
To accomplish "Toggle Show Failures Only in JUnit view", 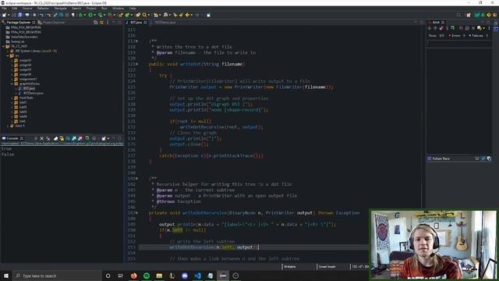I will (441, 28).
